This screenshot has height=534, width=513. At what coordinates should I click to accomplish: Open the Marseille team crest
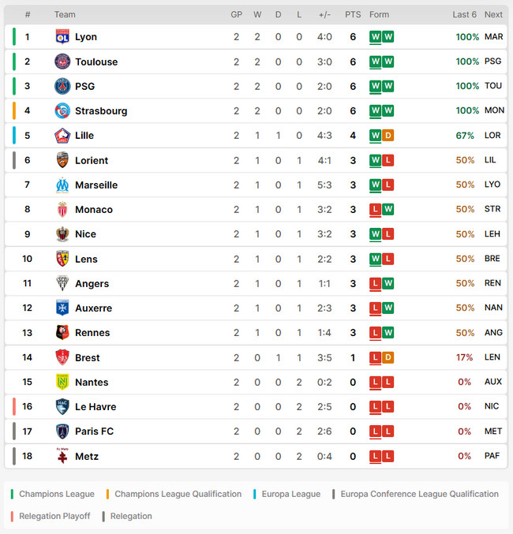pos(62,185)
